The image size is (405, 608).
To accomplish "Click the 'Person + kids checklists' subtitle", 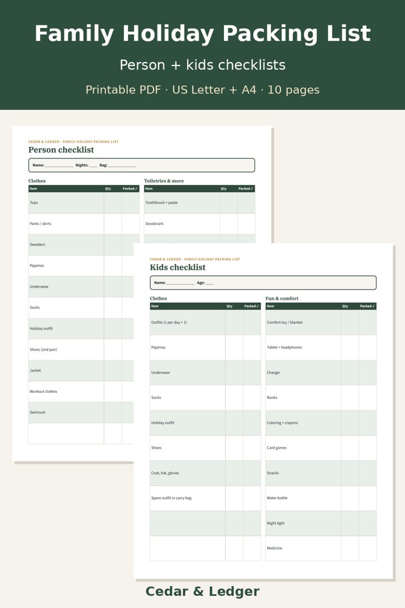I will [x=203, y=65].
